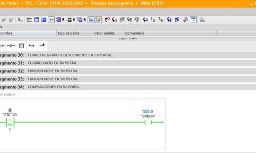Click the greyed block with magnifier icon
This screenshot has width=256, height=153.
(x=20, y=20)
